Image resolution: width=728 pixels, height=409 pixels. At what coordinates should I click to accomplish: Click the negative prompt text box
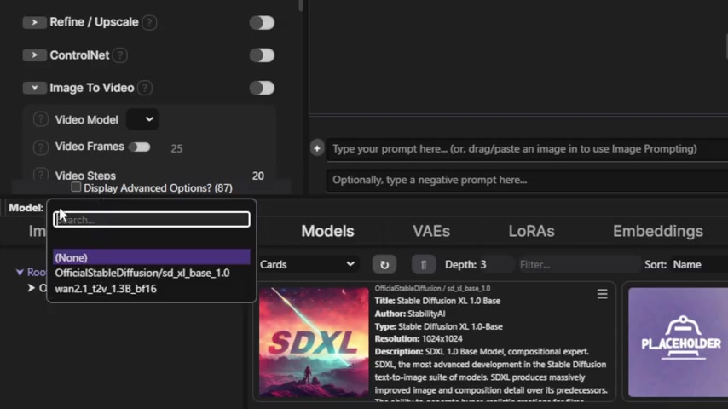pos(528,180)
